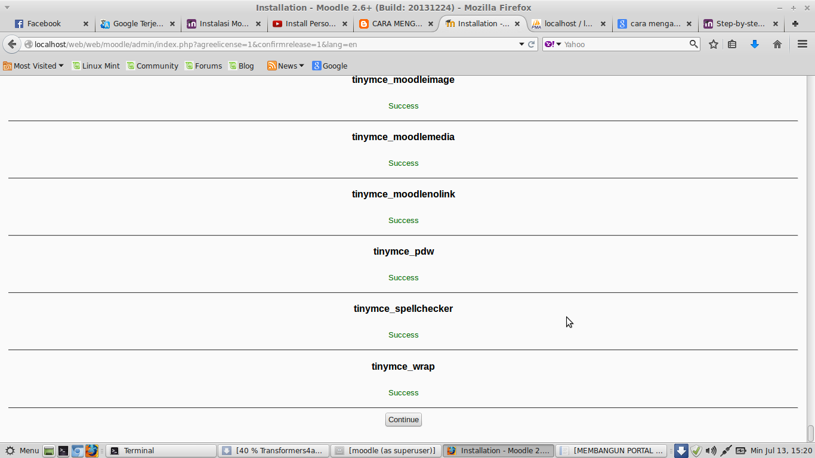Viewport: 815px width, 458px height.
Task: Click the search magnifier in the Yahoo search bar
Action: pyautogui.click(x=693, y=44)
